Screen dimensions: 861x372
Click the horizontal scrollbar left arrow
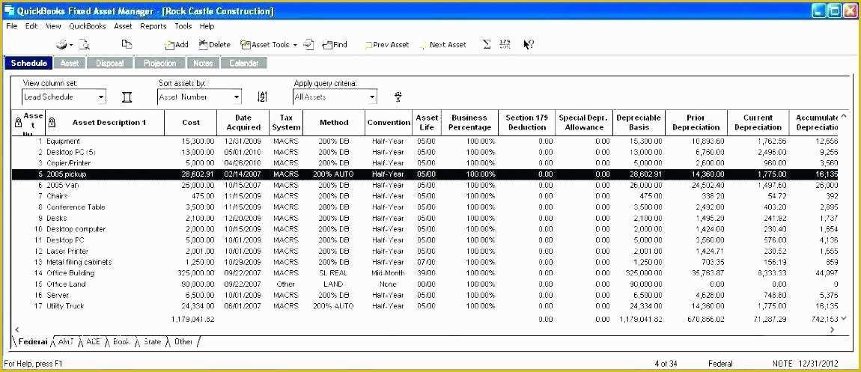[17, 330]
